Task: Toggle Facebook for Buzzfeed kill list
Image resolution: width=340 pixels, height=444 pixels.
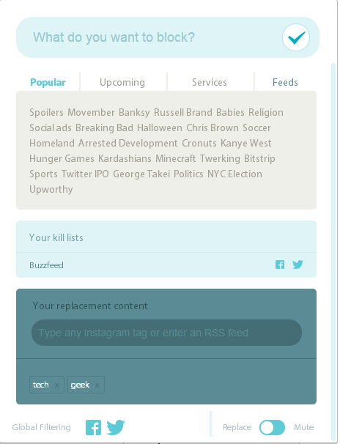Action: (280, 264)
